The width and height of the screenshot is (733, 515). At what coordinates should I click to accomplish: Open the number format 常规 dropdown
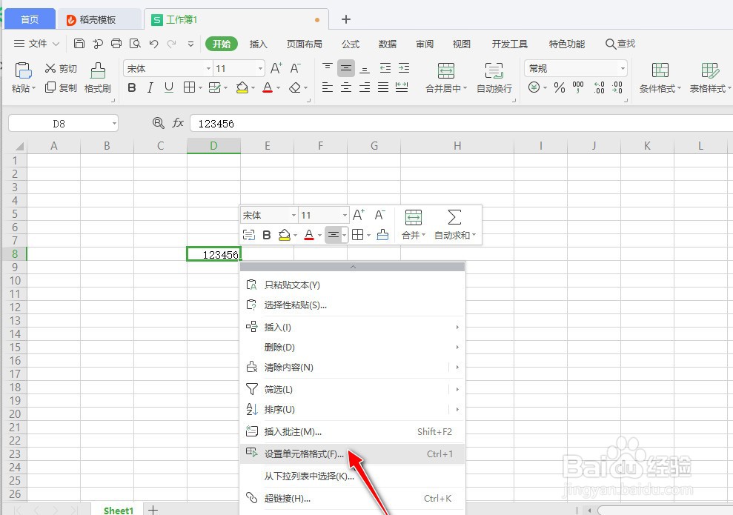tap(623, 68)
